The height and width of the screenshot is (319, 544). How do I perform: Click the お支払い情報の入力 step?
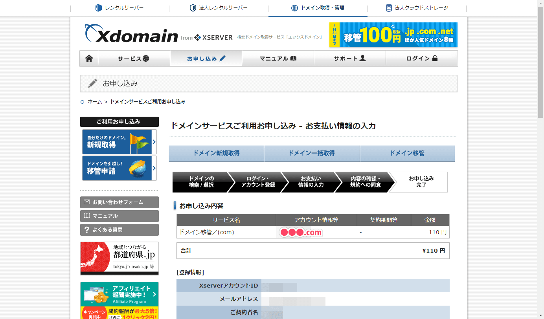coord(311,182)
